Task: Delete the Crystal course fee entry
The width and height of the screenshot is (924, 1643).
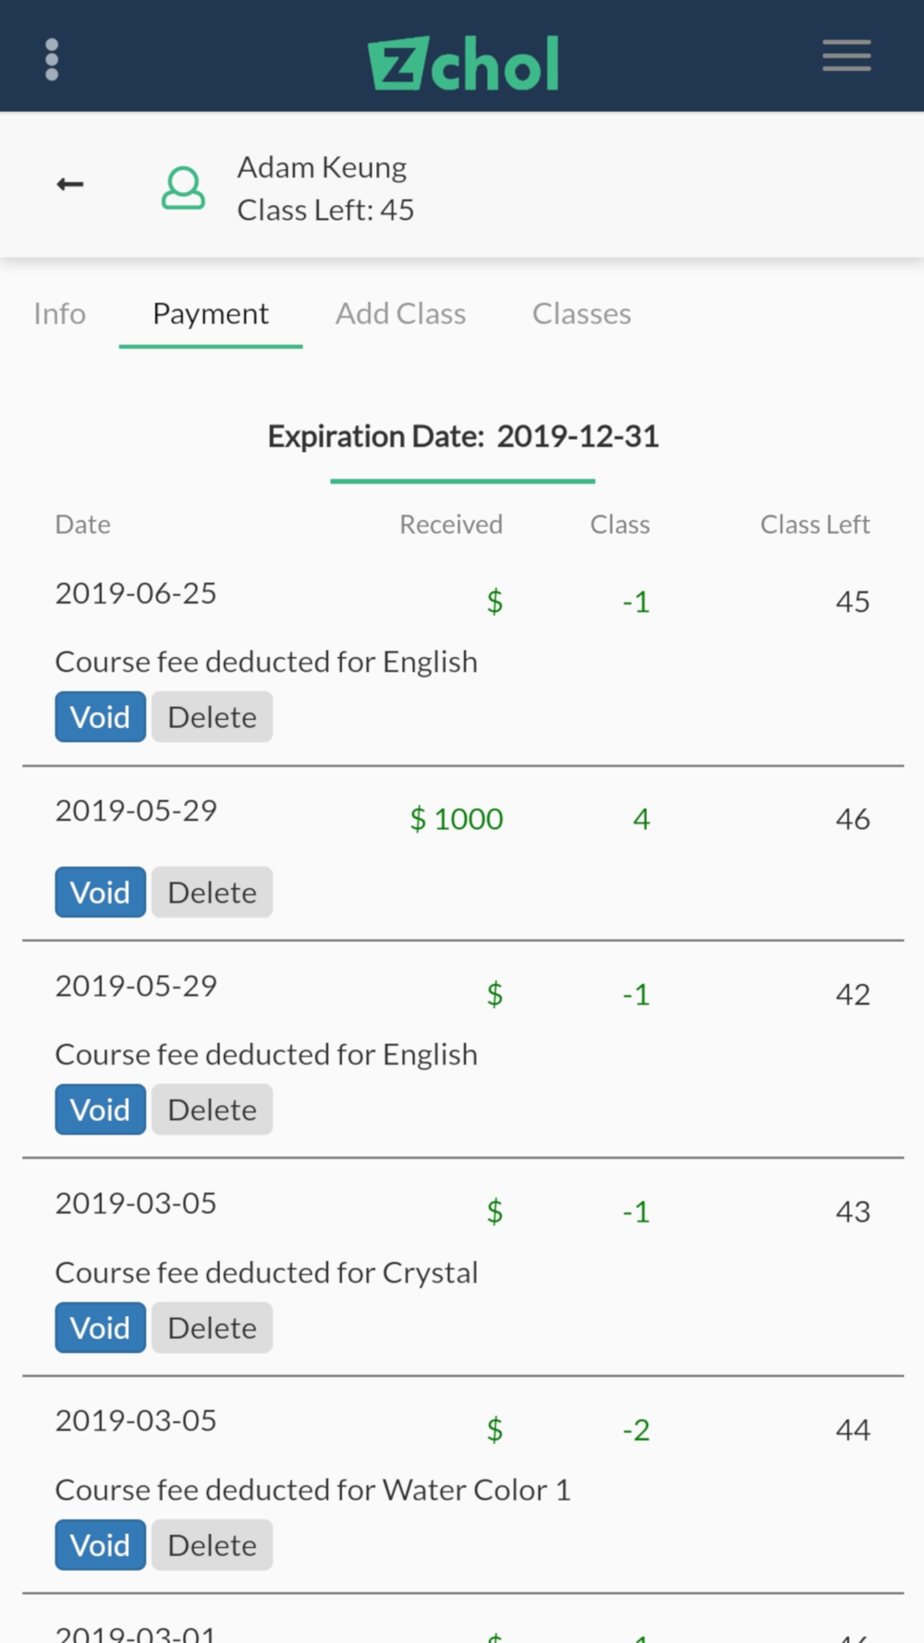Action: pyautogui.click(x=212, y=1328)
